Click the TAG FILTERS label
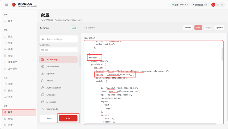 44,45
